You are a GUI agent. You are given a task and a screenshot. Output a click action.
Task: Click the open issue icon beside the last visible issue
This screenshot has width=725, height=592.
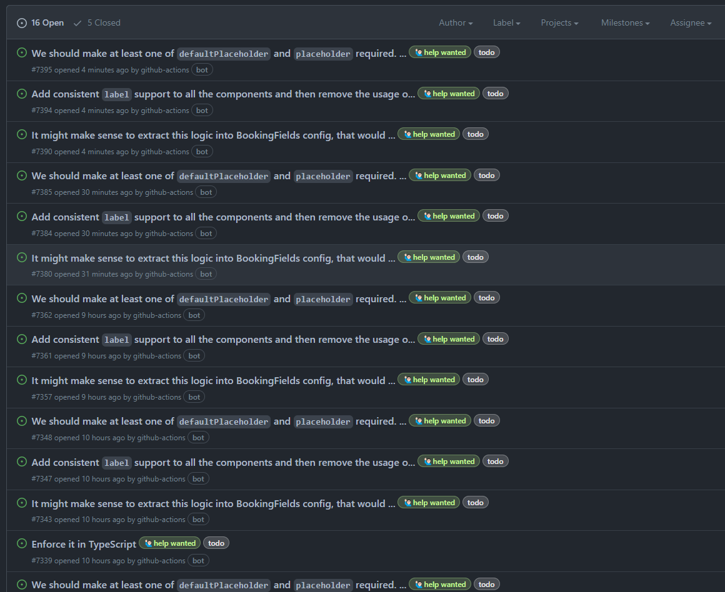point(21,585)
